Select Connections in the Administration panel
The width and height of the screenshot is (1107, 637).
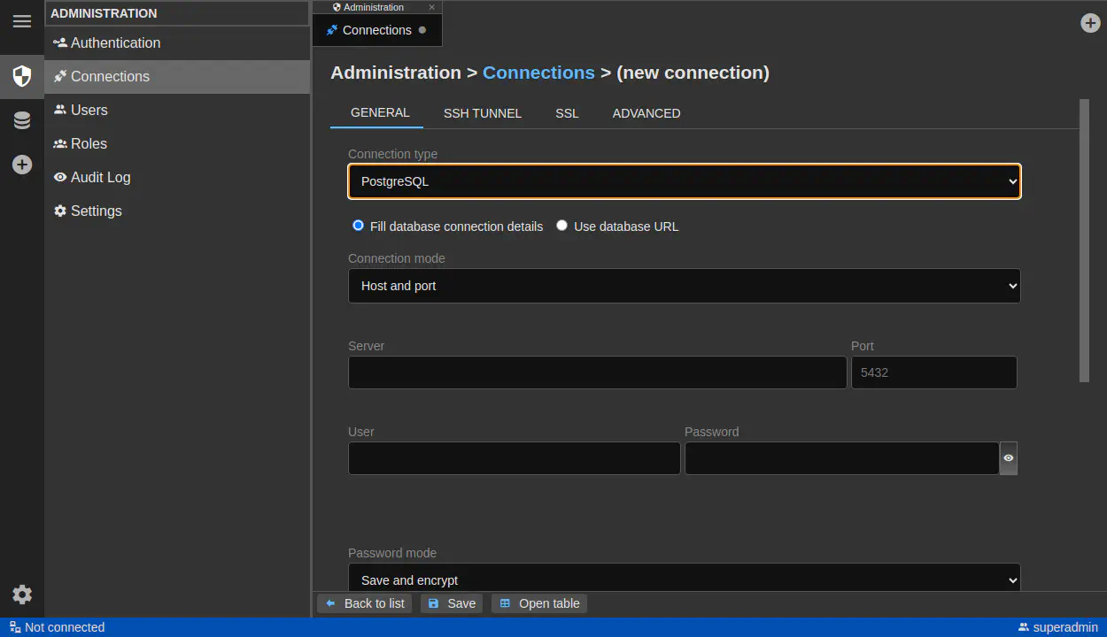[x=177, y=76]
